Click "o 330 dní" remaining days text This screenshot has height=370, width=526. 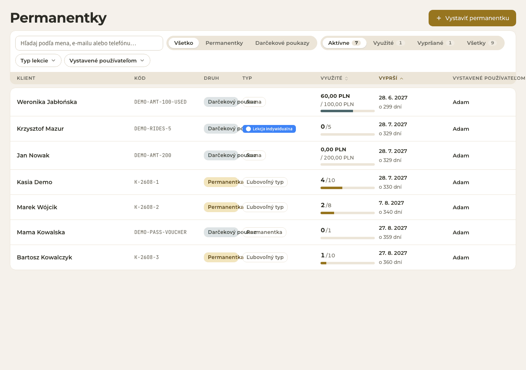(x=390, y=187)
